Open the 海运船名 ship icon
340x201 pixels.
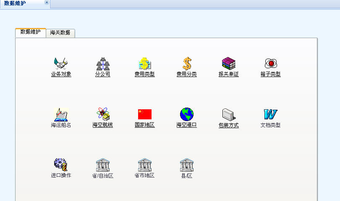coord(61,114)
